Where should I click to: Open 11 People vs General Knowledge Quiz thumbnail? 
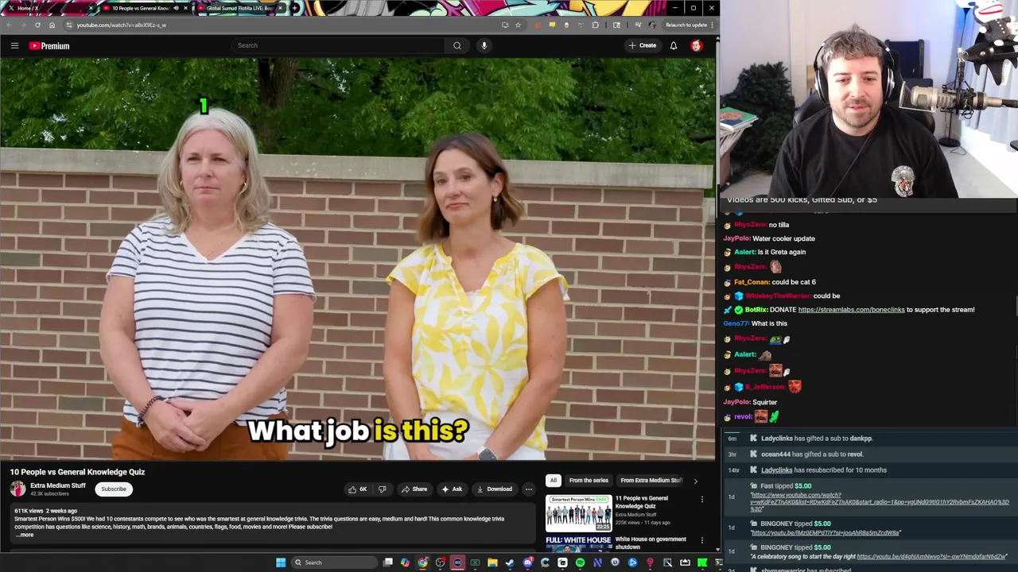click(578, 513)
